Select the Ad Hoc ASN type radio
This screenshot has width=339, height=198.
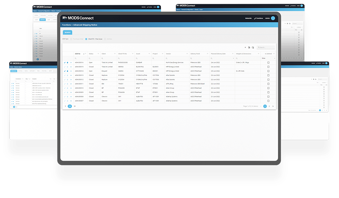coord(105,39)
